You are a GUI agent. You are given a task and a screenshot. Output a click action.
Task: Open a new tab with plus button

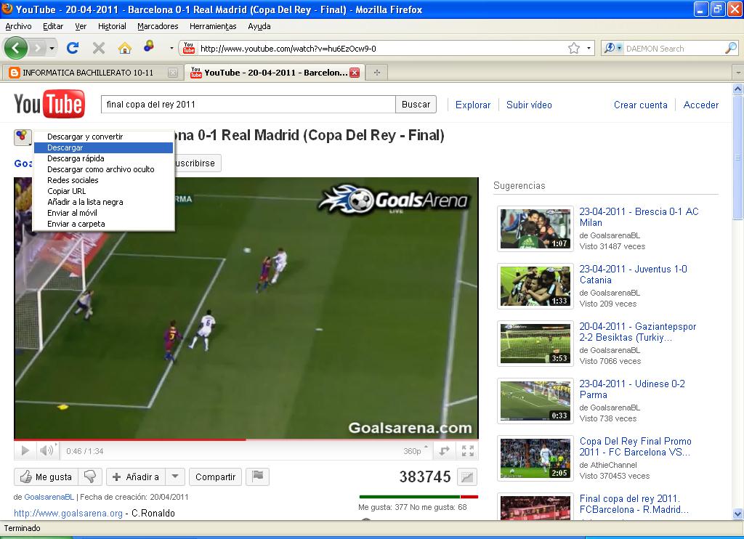[377, 73]
